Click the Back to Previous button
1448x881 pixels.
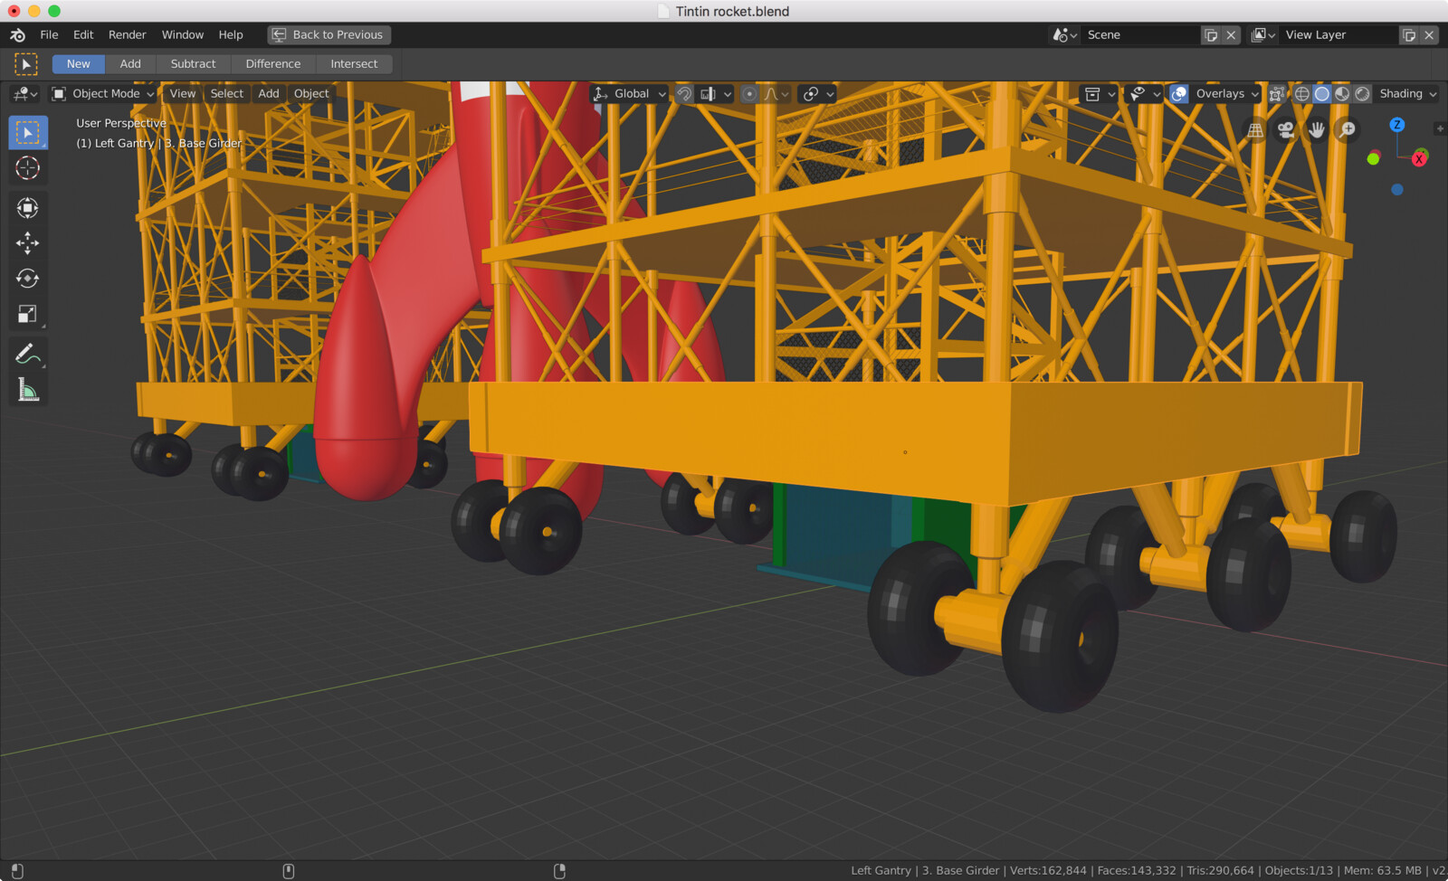(329, 34)
